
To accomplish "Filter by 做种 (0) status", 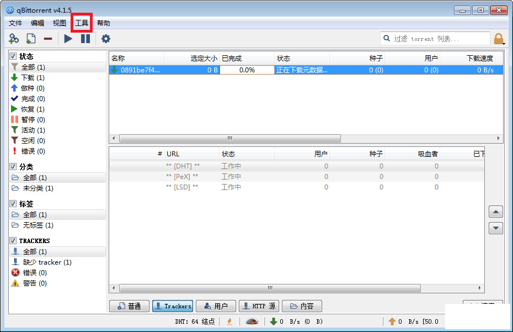I will [x=57, y=88].
